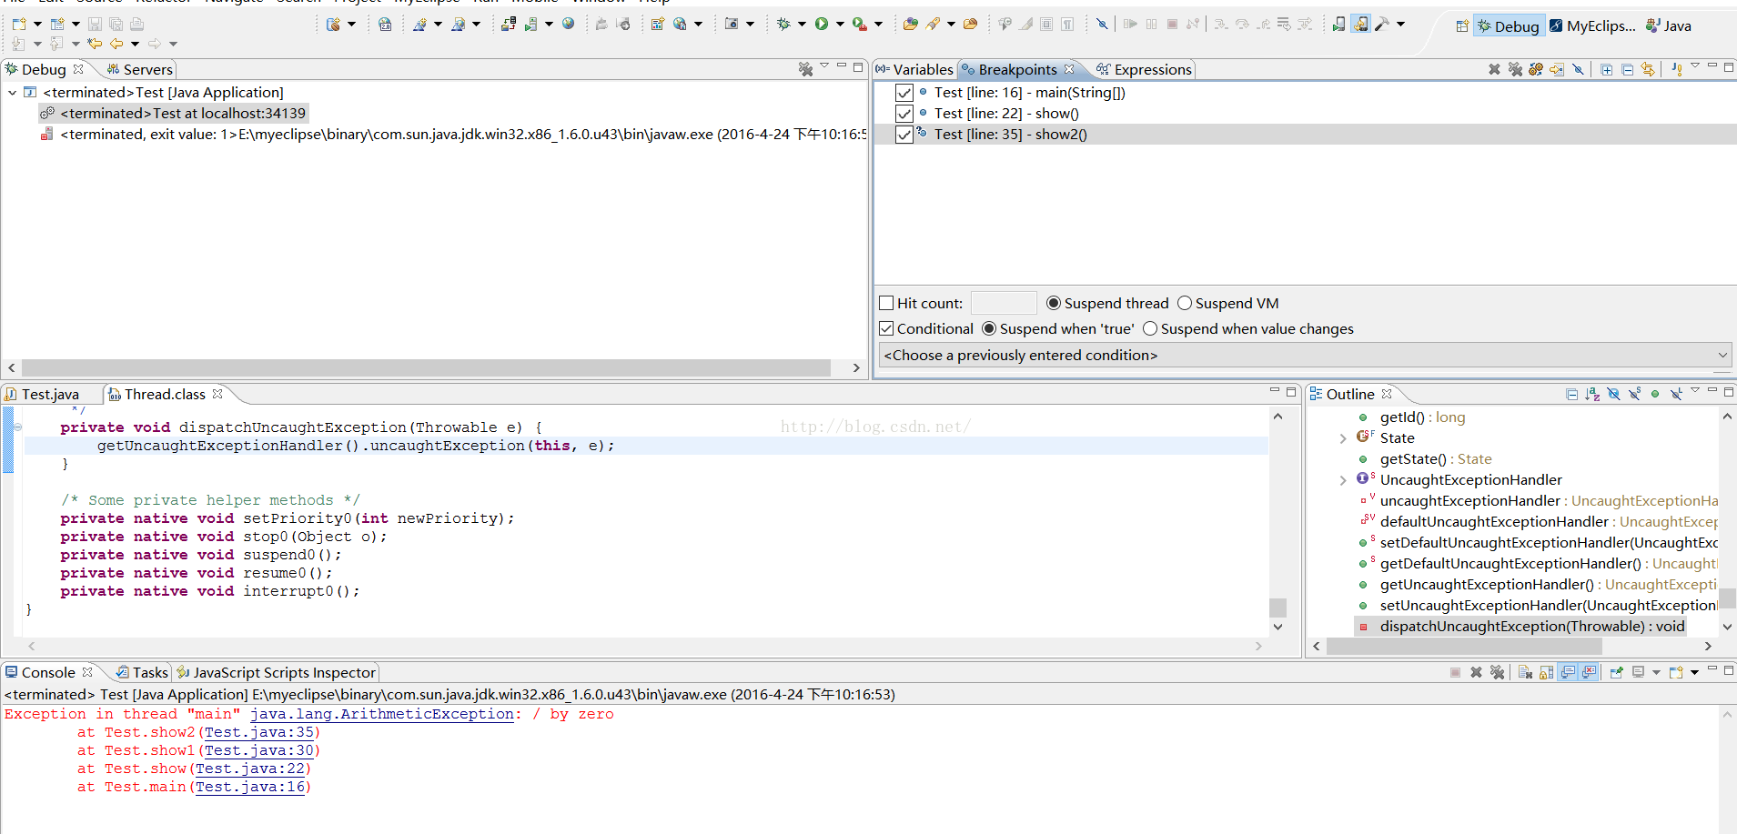The height and width of the screenshot is (834, 1737).
Task: Switch to the Tasks tab
Action: 142,672
